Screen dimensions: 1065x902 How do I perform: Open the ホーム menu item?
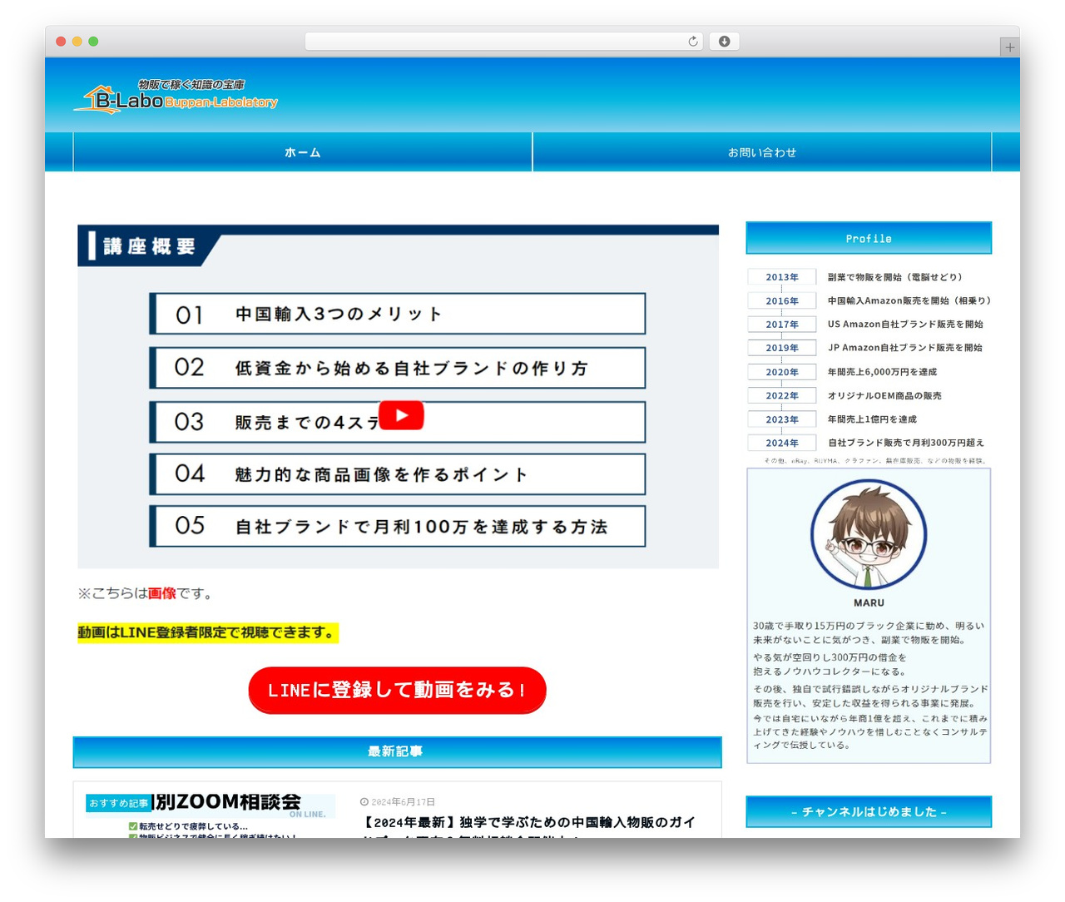click(x=303, y=152)
